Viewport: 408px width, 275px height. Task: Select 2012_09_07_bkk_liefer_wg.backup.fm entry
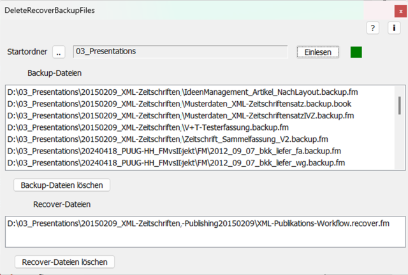pyautogui.click(x=172, y=162)
